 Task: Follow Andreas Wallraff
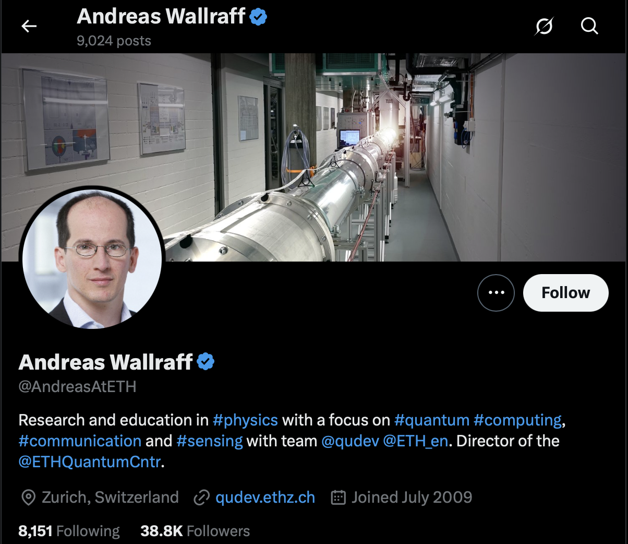click(x=566, y=293)
